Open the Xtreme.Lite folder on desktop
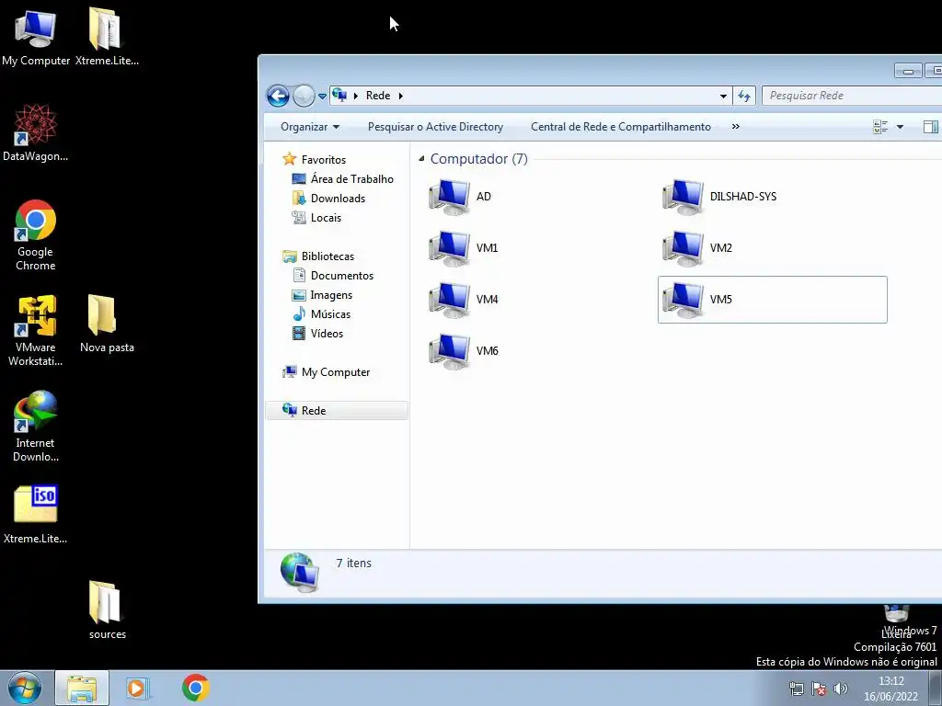 107,36
